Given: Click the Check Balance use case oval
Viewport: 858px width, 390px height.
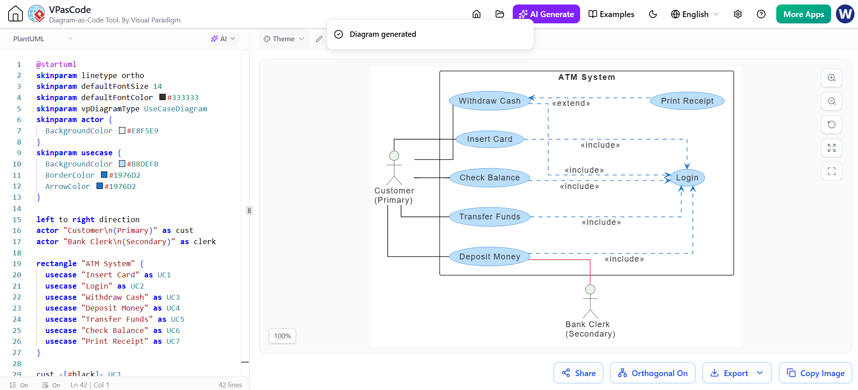Looking at the screenshot, I should (x=489, y=178).
